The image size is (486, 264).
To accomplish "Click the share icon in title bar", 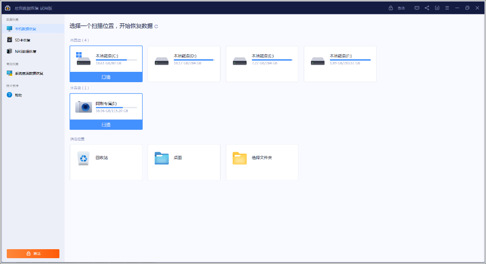I will [x=427, y=8].
